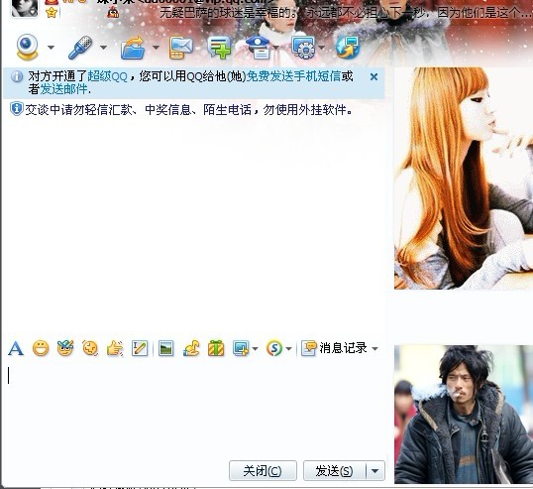Send a window shake nudge icon

90,348
